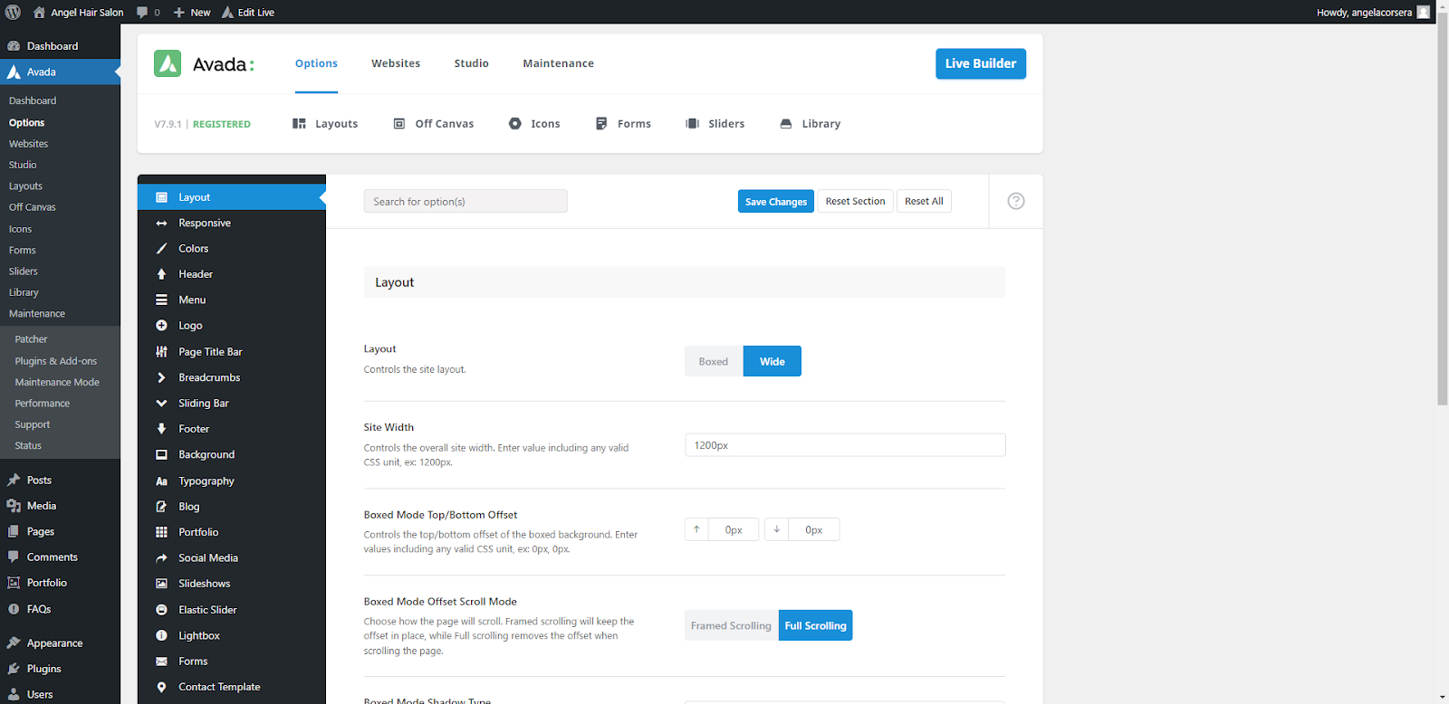Choose Full Scrolling scroll mode

pyautogui.click(x=815, y=625)
